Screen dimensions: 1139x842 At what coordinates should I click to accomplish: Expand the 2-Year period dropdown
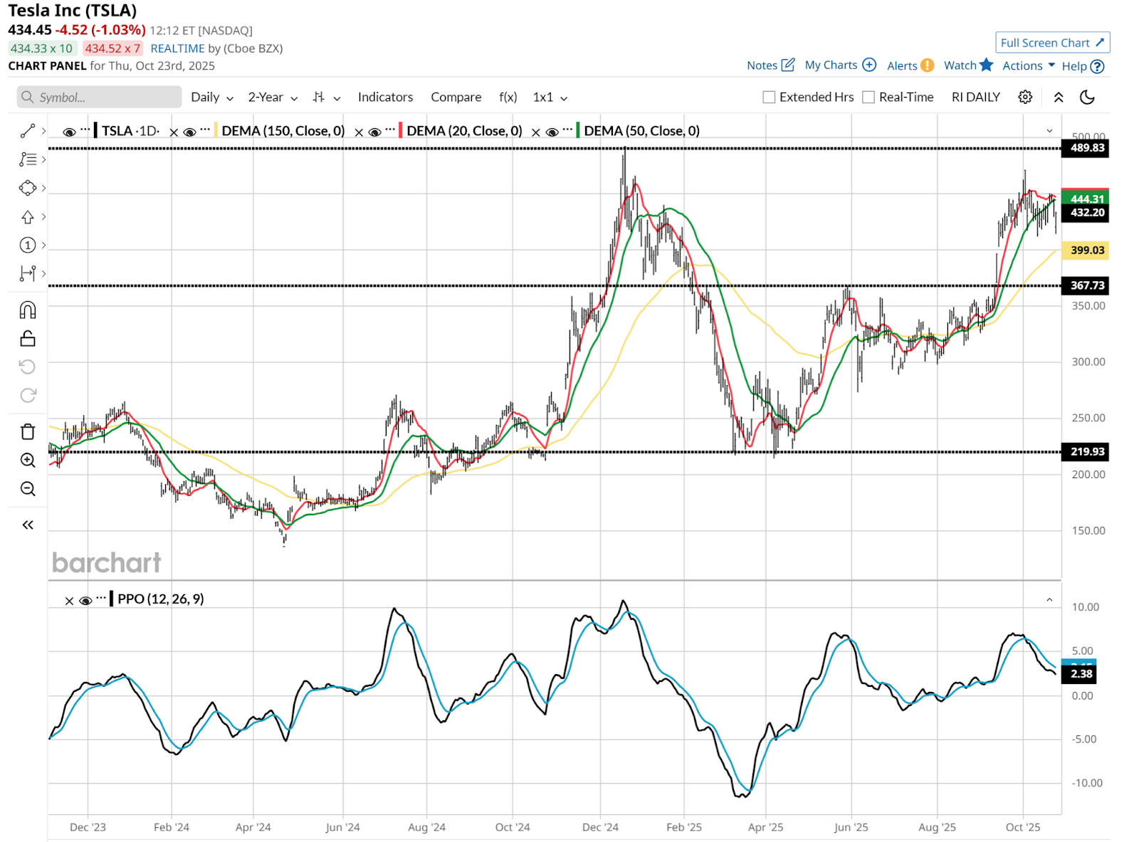coord(272,98)
